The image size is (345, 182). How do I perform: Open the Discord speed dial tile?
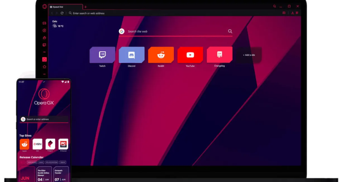click(x=132, y=55)
